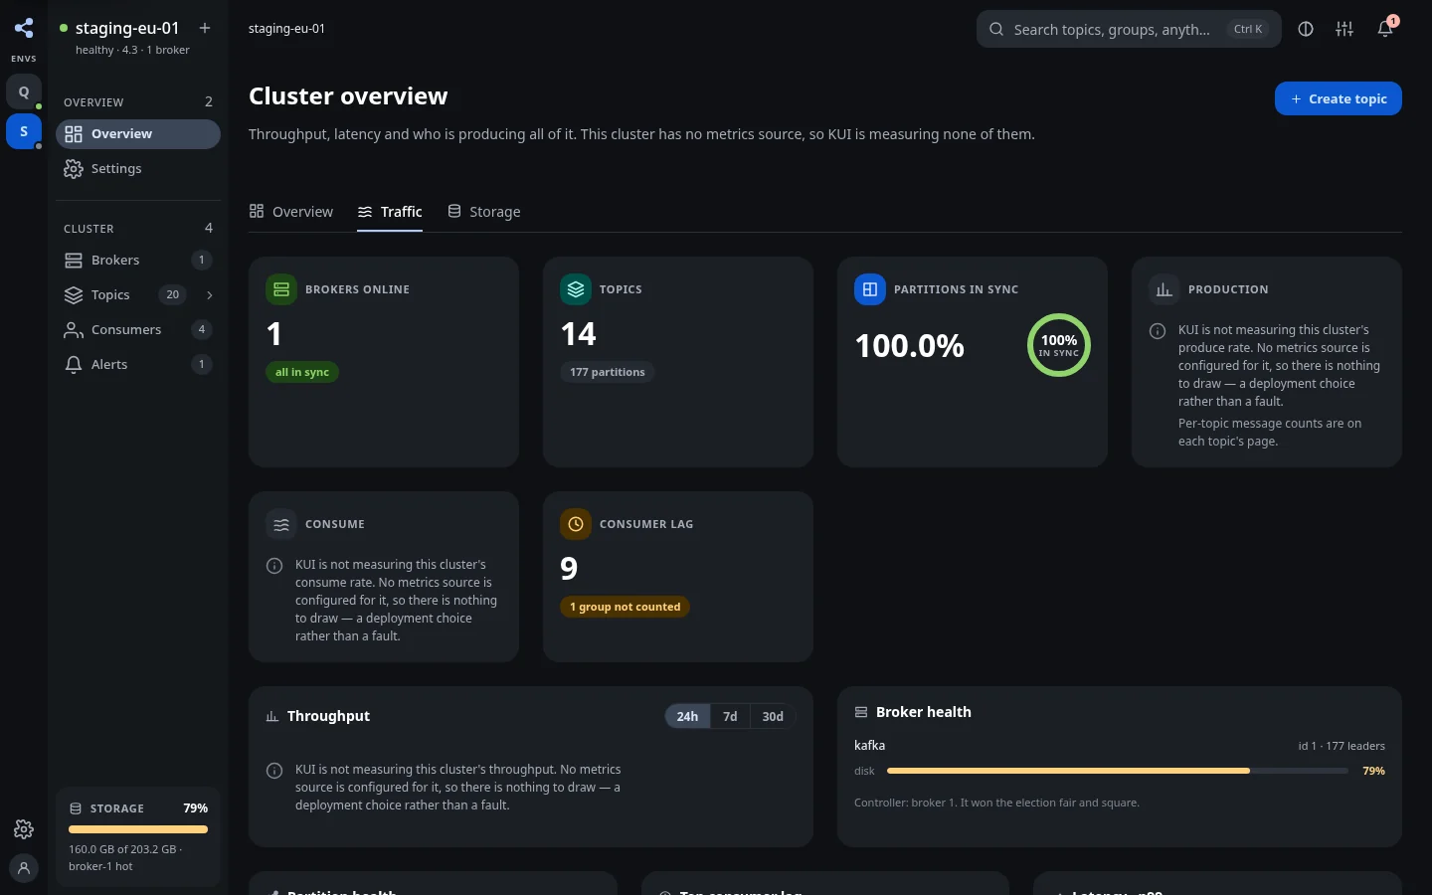Image resolution: width=1432 pixels, height=895 pixels.
Task: Expand the Topics chevron in the sidebar
Action: 209,295
